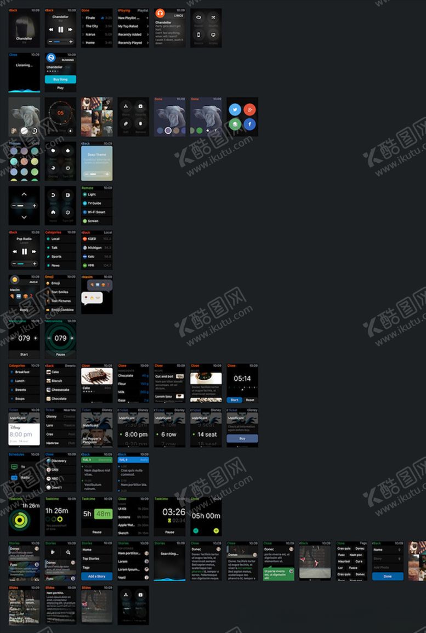This screenshot has height=633, width=426.
Task: Click the Name input field
Action: tap(387, 550)
